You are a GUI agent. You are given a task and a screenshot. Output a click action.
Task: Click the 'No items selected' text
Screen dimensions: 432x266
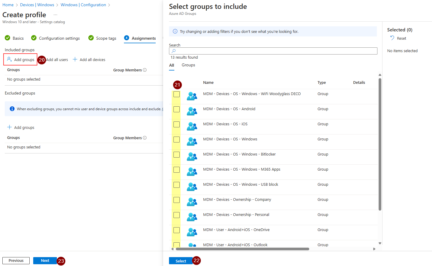(402, 51)
